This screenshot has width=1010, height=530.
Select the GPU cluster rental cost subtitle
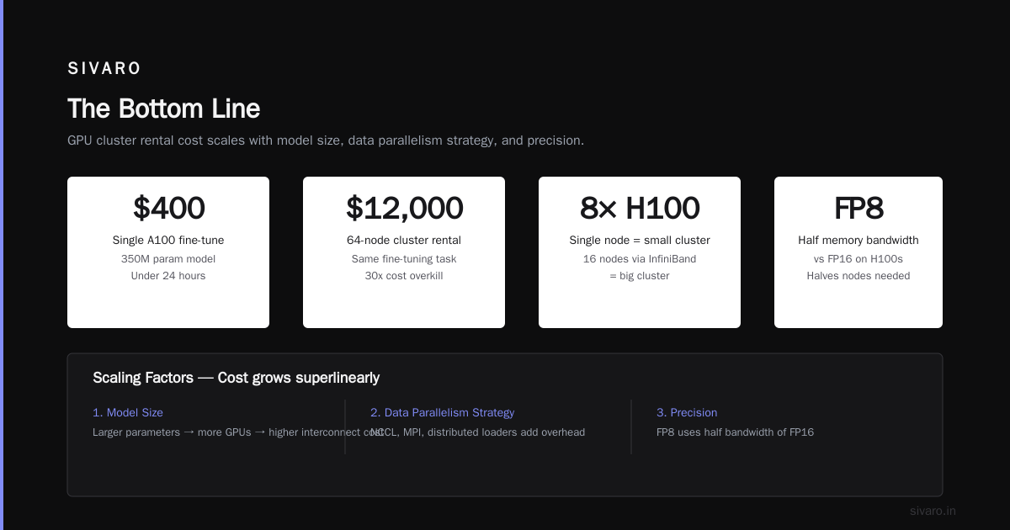point(326,140)
